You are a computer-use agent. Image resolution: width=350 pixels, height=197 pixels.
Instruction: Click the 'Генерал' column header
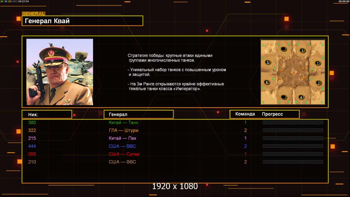[139, 115]
